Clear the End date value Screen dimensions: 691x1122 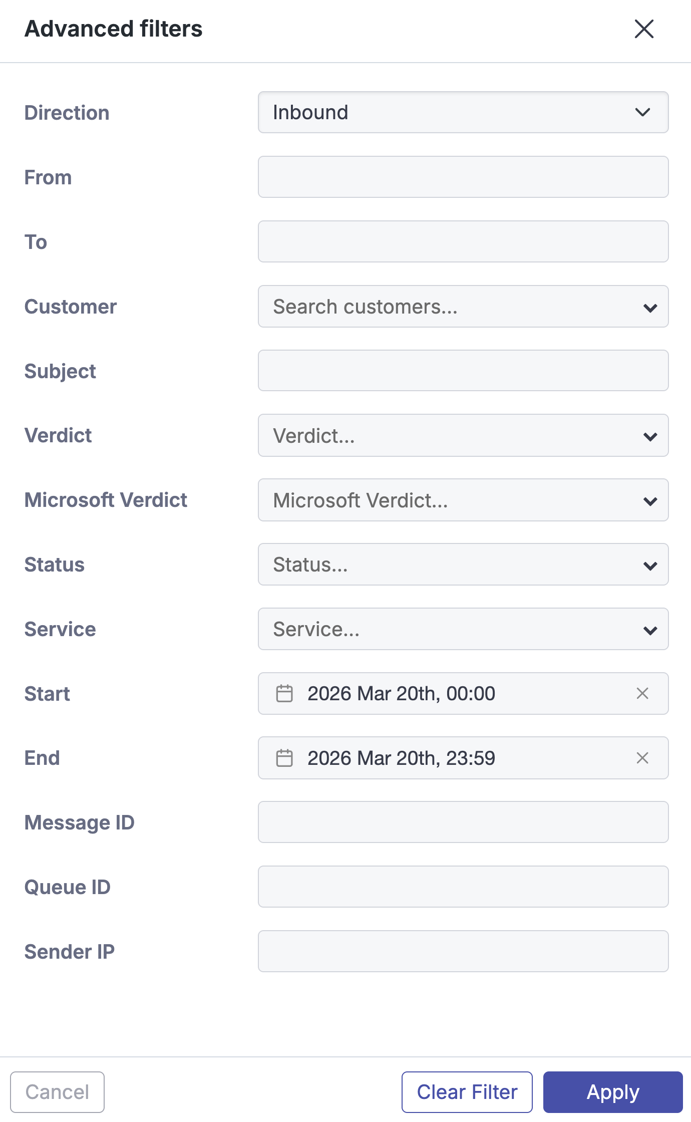642,758
